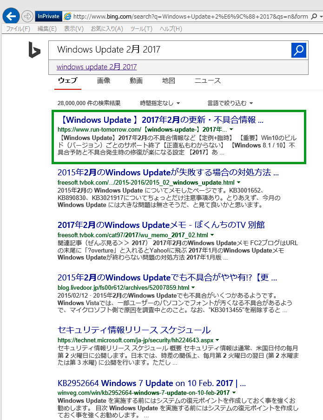Image resolution: width=323 pixels, height=420 pixels.
Task: Open the dropdown arrow beside technet.microsoft.com URL
Action: 218,340
